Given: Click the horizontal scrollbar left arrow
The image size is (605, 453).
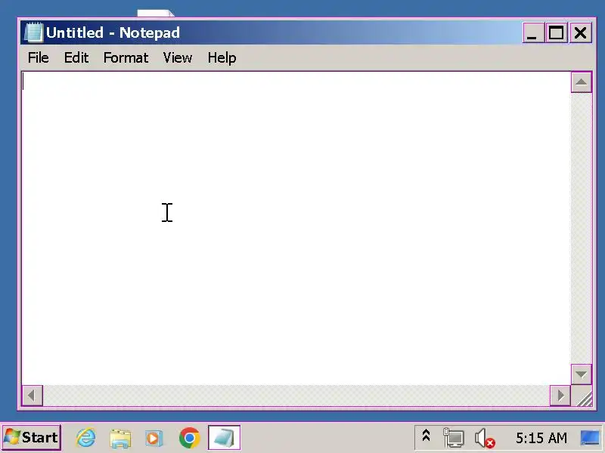Looking at the screenshot, I should 32,395.
